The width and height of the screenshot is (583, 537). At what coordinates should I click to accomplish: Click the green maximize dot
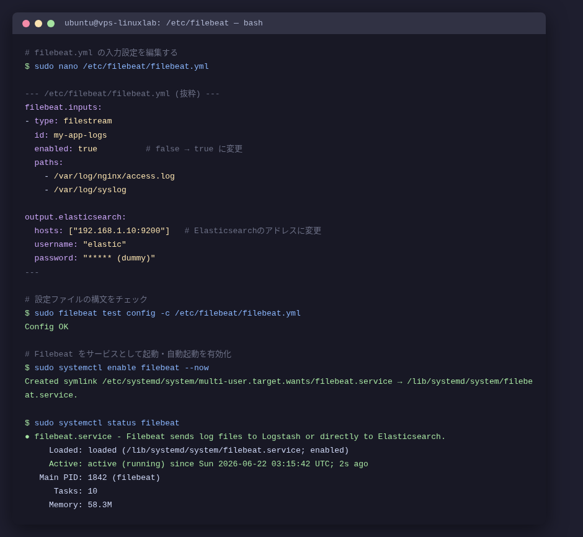51,24
